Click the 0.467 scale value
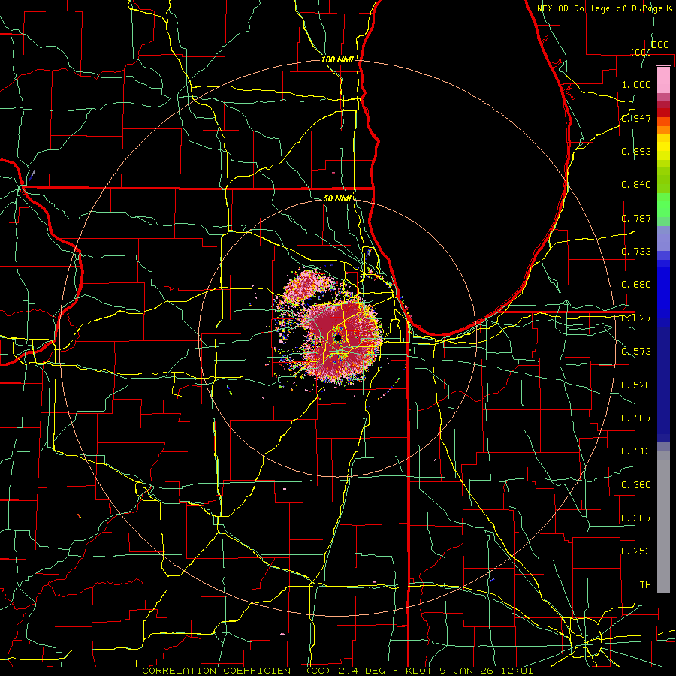This screenshot has width=676, height=676. pyautogui.click(x=636, y=418)
